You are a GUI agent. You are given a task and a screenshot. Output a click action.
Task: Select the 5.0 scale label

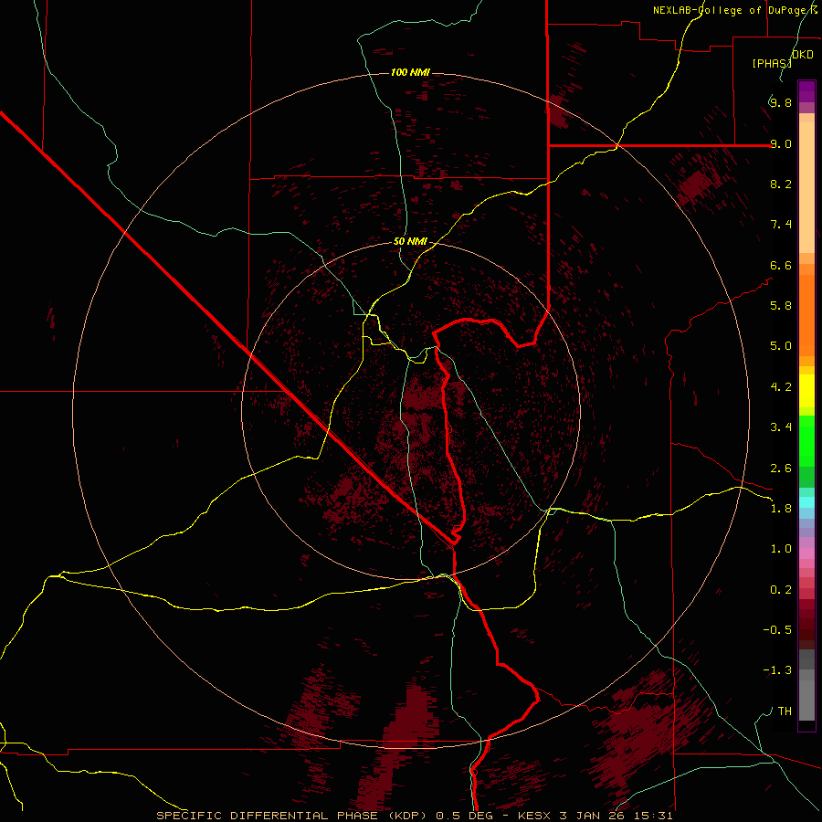pyautogui.click(x=781, y=346)
